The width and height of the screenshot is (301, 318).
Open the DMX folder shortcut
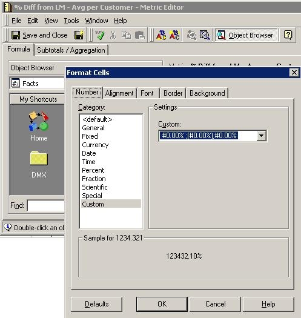point(39,164)
